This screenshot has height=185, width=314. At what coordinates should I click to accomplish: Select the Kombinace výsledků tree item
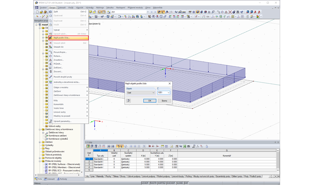(58, 139)
